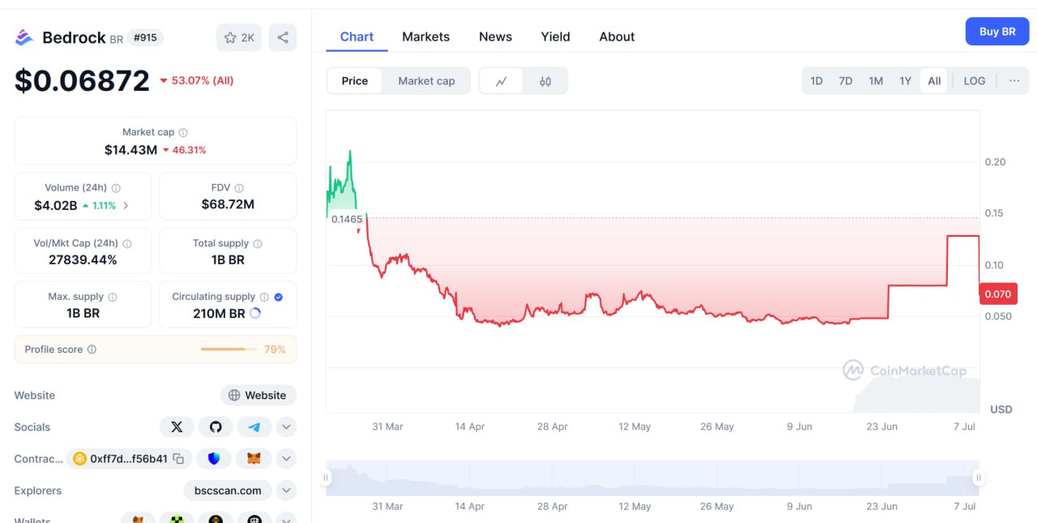Add Bedrock to watchlist with star button
The width and height of the screenshot is (1037, 523).
click(x=239, y=37)
